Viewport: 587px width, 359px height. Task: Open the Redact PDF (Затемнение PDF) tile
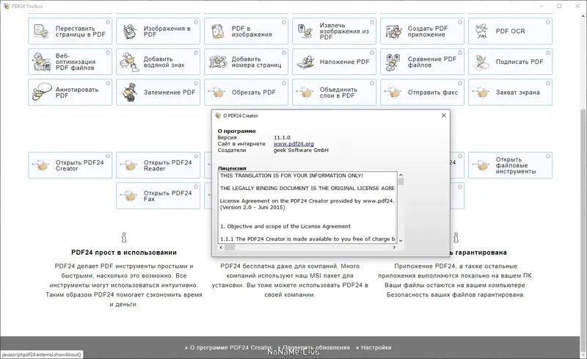click(x=158, y=93)
